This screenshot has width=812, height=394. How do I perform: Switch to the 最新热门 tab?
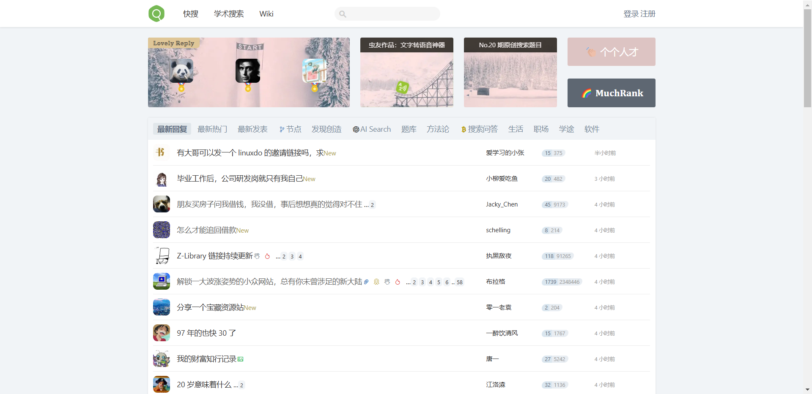[x=212, y=129]
